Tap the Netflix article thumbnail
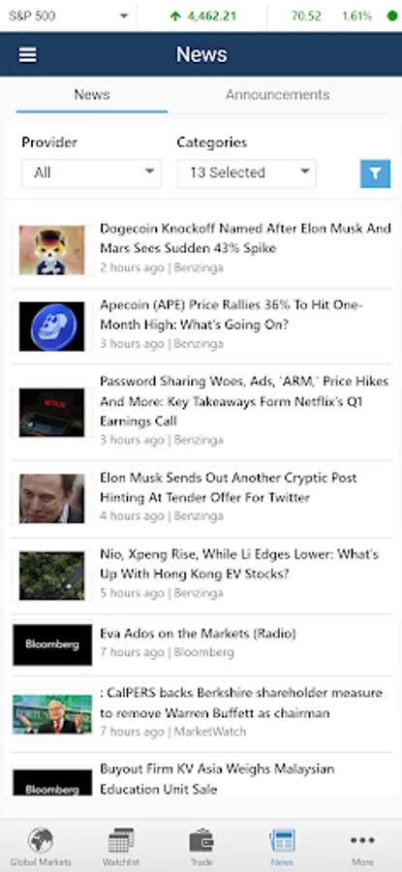402x872 pixels. (x=51, y=412)
